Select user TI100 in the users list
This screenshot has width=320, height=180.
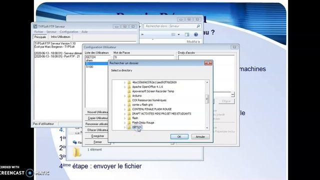(x=89, y=67)
